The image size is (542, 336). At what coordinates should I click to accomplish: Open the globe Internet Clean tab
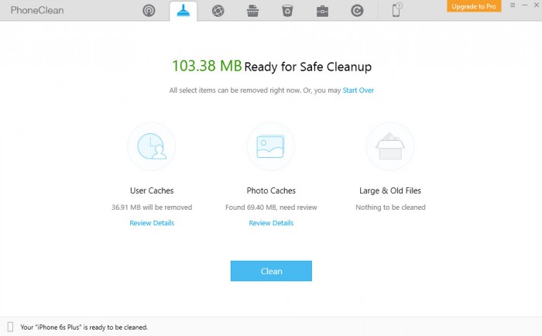(218, 11)
